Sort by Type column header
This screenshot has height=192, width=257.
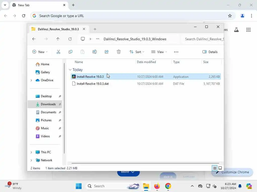pos(176,62)
